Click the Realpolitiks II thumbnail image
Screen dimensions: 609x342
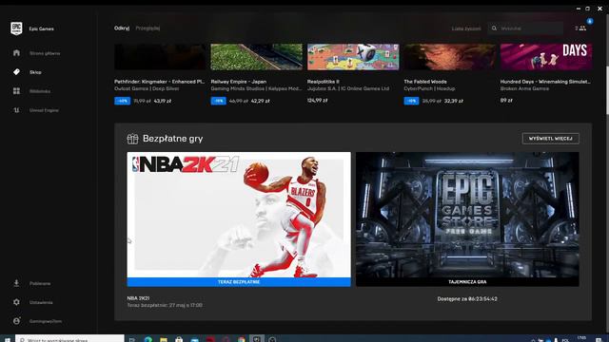point(353,57)
